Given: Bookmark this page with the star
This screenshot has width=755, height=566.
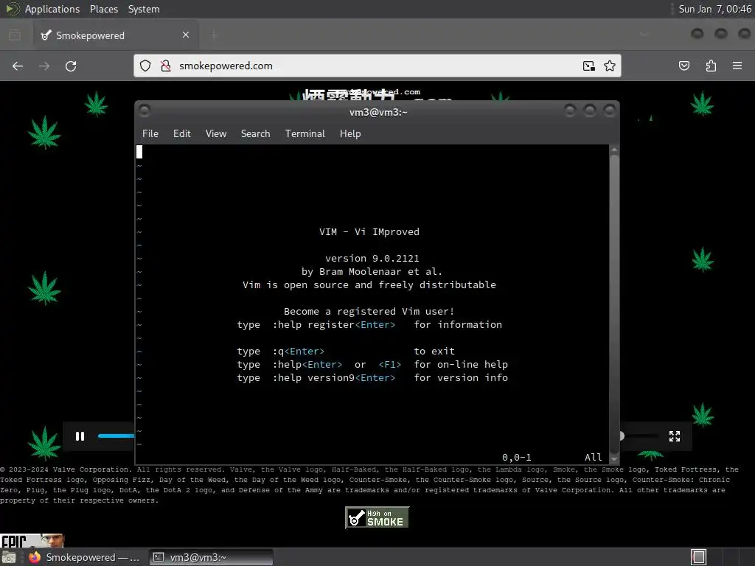Looking at the screenshot, I should tap(610, 66).
